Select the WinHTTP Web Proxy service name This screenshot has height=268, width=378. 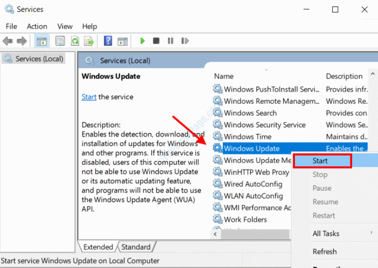pos(256,172)
